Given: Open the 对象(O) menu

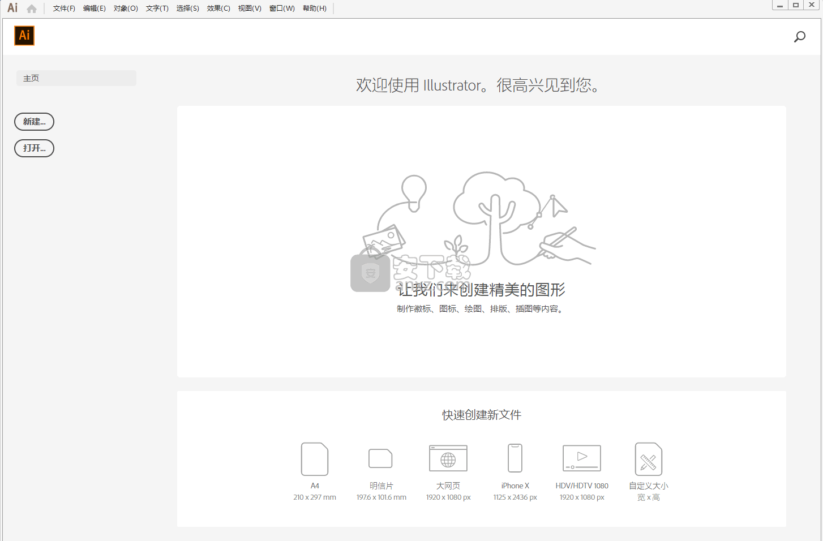Looking at the screenshot, I should coord(126,8).
